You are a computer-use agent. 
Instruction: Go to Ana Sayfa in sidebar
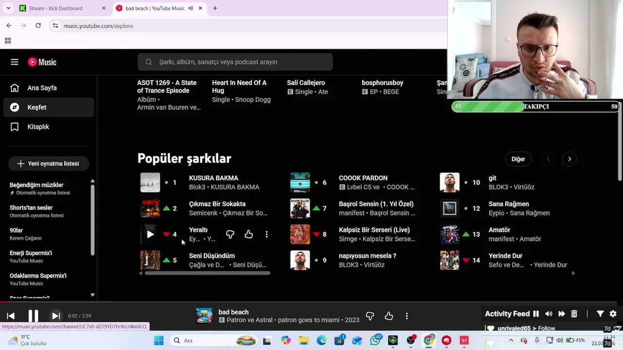tap(49, 88)
